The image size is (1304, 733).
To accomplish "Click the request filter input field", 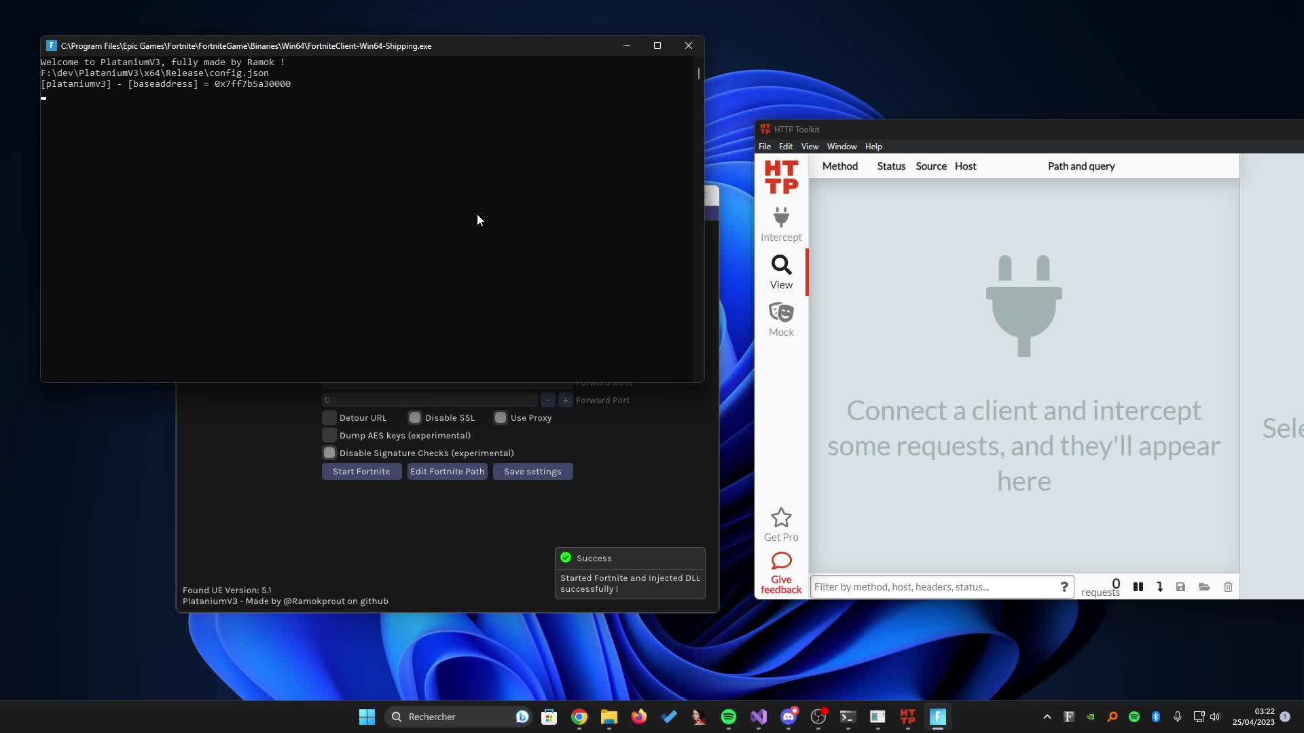I will [934, 587].
